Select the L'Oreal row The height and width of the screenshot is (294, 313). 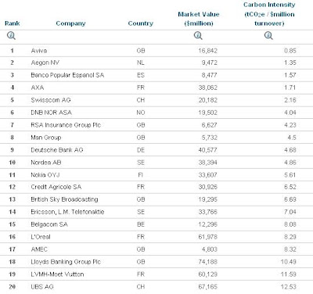click(x=156, y=237)
